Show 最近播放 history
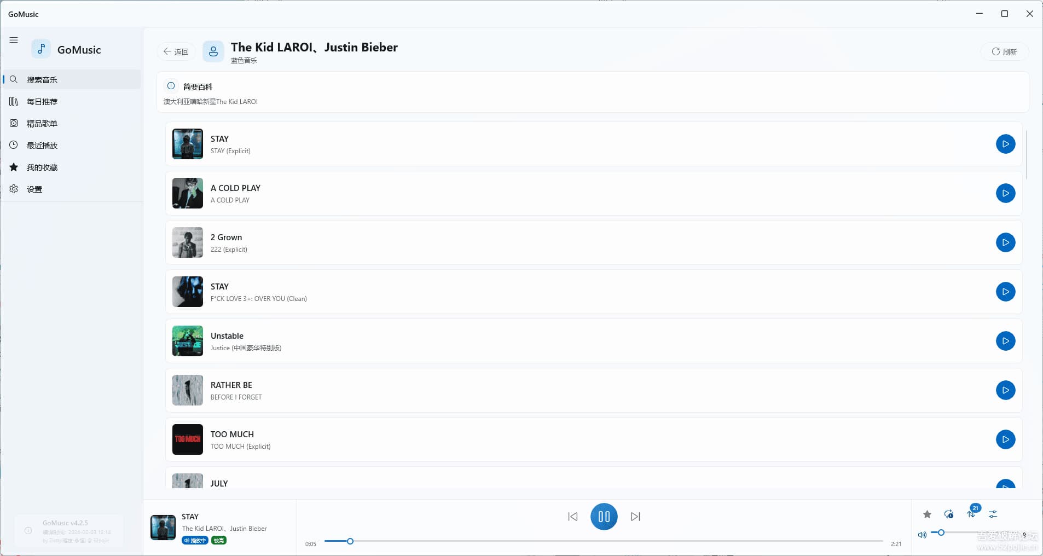 [x=71, y=145]
